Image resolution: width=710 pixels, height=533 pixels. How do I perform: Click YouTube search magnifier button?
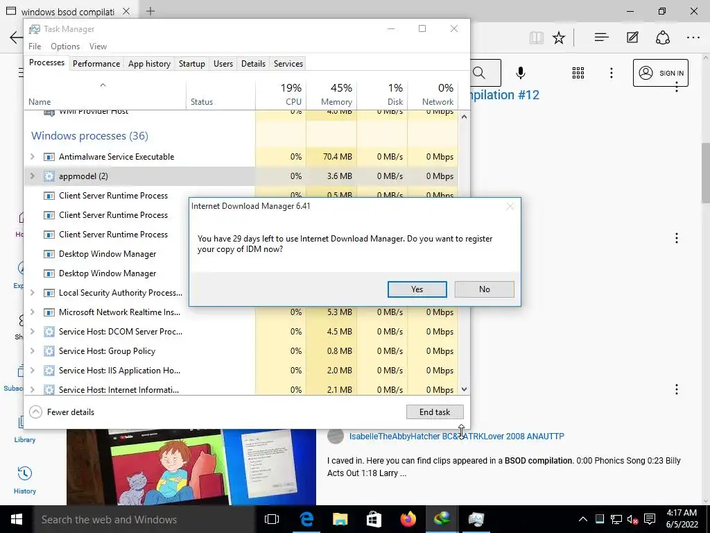(480, 72)
